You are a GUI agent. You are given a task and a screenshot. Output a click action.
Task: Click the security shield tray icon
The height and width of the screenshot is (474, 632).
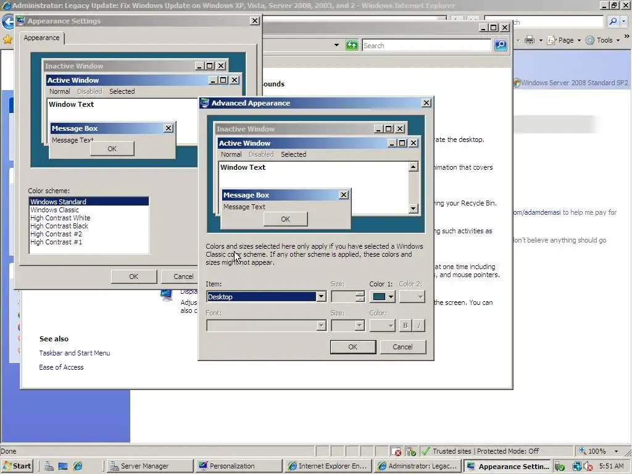click(x=559, y=467)
